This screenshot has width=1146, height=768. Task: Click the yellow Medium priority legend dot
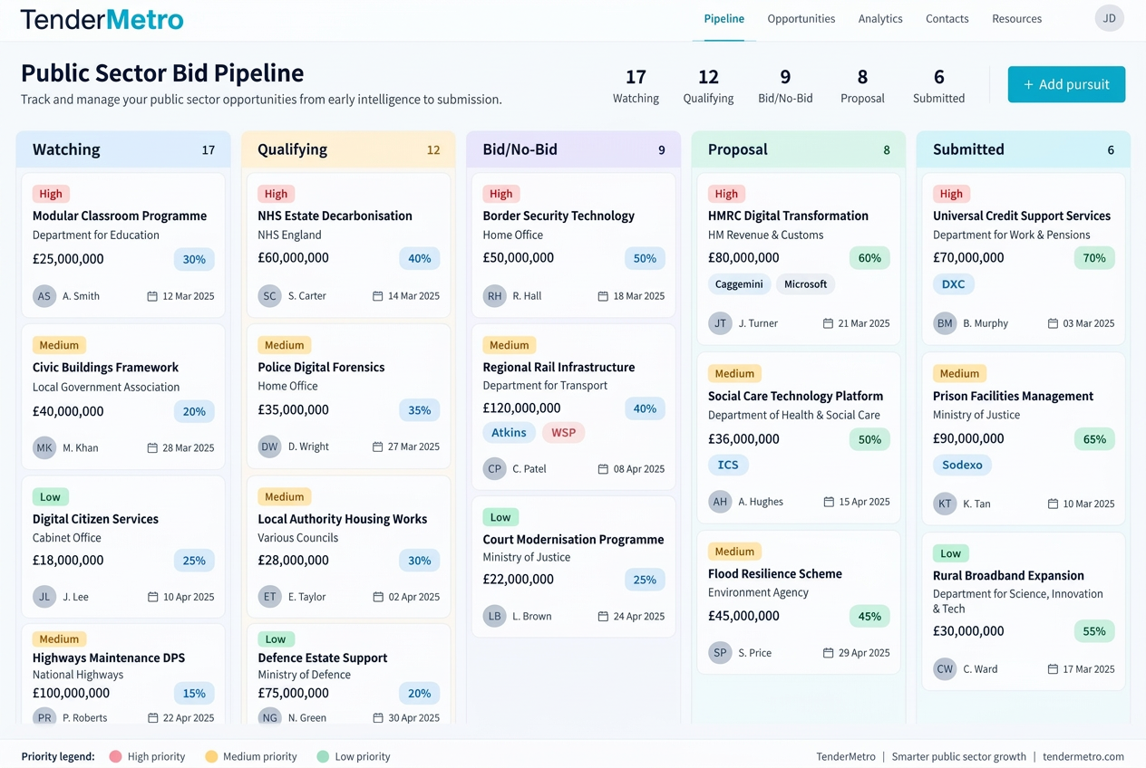[x=211, y=756]
